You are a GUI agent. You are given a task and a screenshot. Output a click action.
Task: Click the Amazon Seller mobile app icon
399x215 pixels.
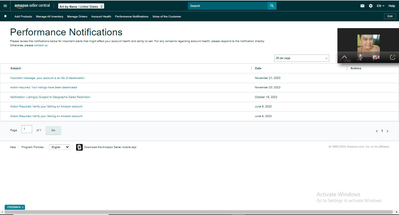(x=79, y=147)
